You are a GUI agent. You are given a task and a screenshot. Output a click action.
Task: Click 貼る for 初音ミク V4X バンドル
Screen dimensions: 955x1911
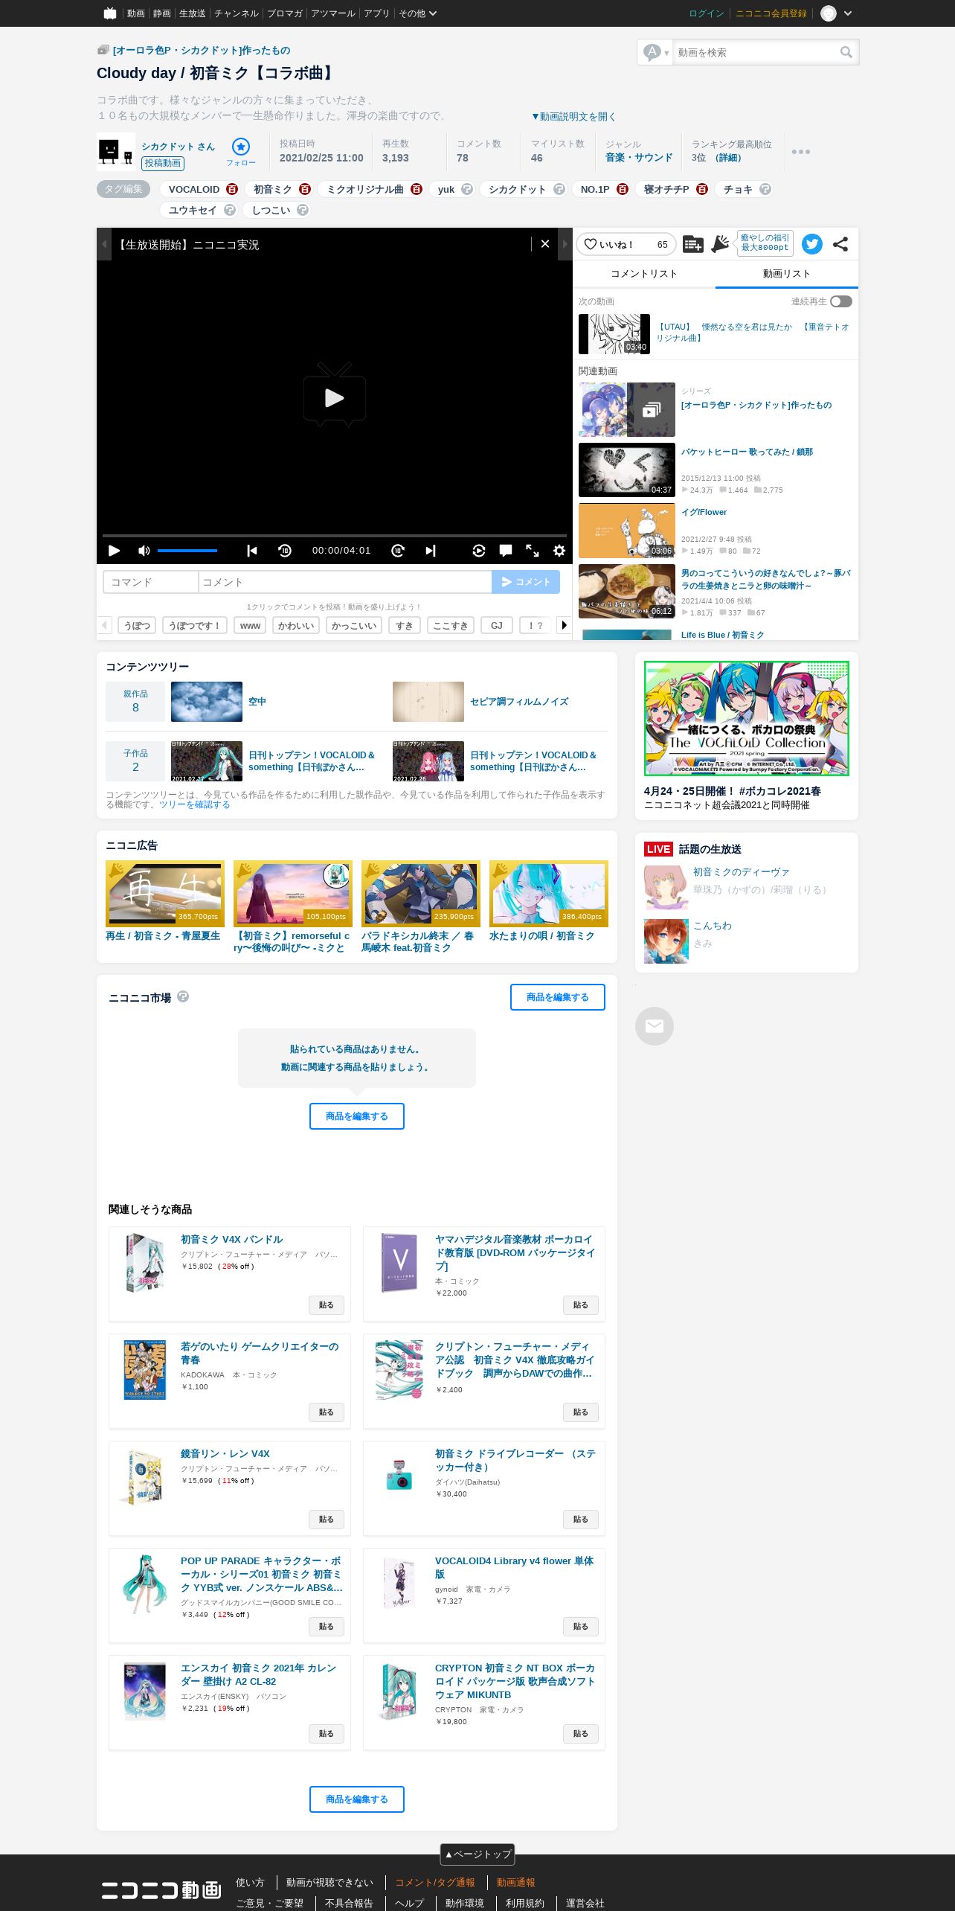[327, 1305]
